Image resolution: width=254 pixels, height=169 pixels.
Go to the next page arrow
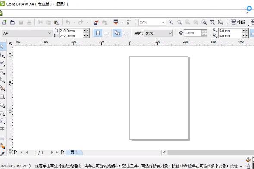pyautogui.click(x=52, y=153)
